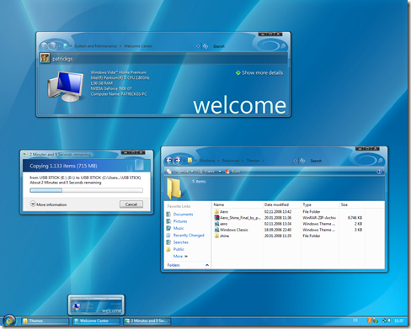Sort by the Date modified column header
This screenshot has height=329, width=411.
pos(282,204)
